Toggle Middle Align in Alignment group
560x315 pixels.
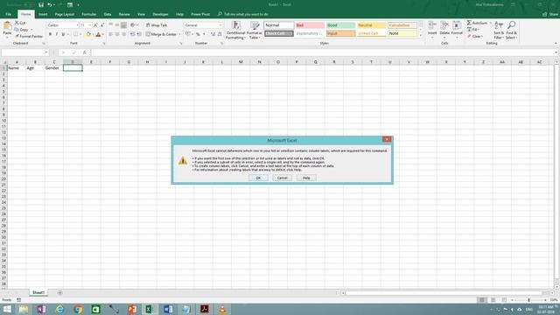117,25
